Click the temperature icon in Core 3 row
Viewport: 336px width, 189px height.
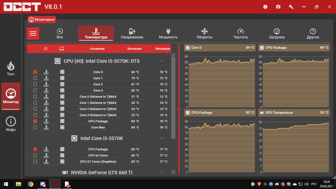point(46,90)
